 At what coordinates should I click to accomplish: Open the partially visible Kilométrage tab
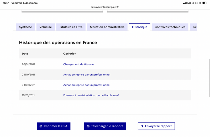click(193, 27)
